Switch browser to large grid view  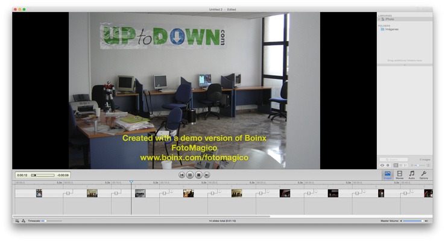pyautogui.click(x=396, y=165)
